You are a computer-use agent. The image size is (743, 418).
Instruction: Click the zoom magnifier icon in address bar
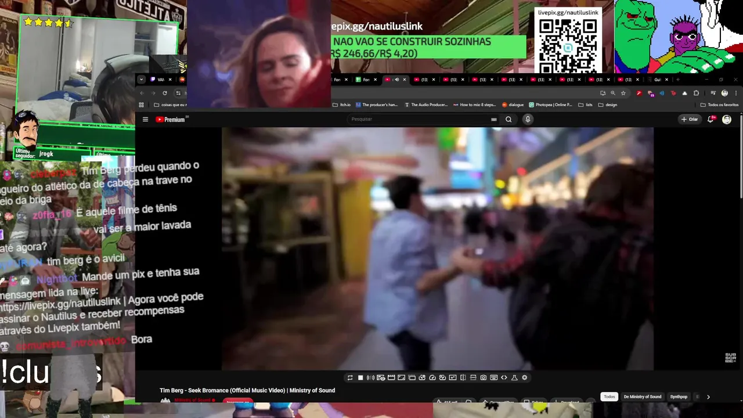pos(613,93)
